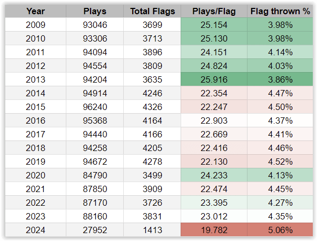Image resolution: width=317 pixels, height=241 pixels.
Task: Click the year cell 2012
Action: (x=36, y=66)
